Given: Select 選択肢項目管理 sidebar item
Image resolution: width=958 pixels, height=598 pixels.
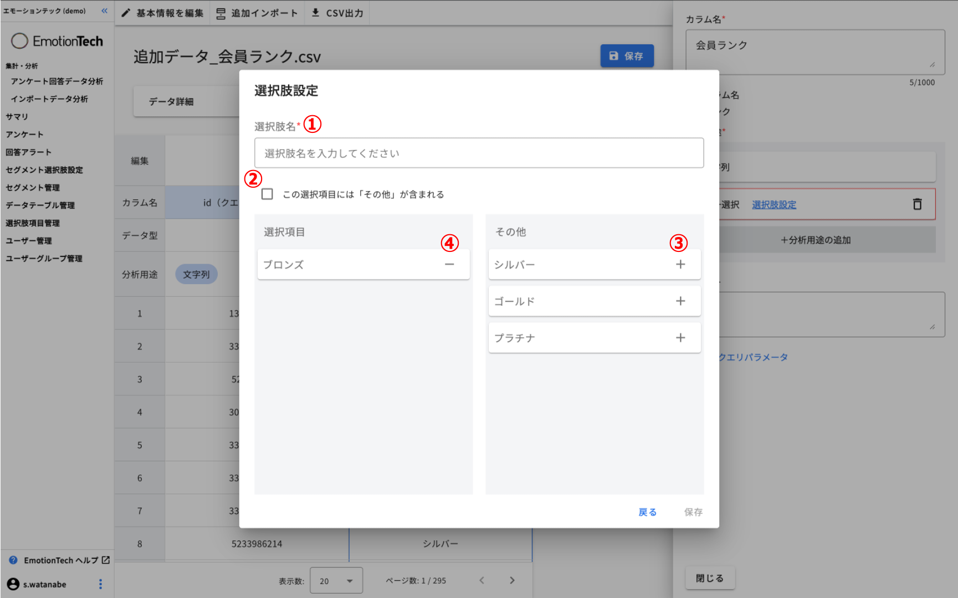Looking at the screenshot, I should 33,223.
